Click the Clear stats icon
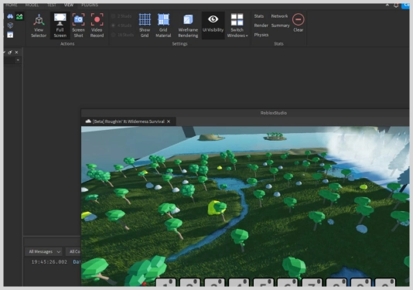This screenshot has height=290, width=413. (x=299, y=23)
